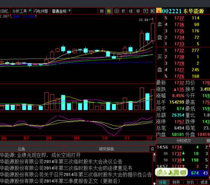Image resolution: width=210 pixels, height=185 pixels.
Task: Switch to the 分笔 tab
Action: pos(163,182)
